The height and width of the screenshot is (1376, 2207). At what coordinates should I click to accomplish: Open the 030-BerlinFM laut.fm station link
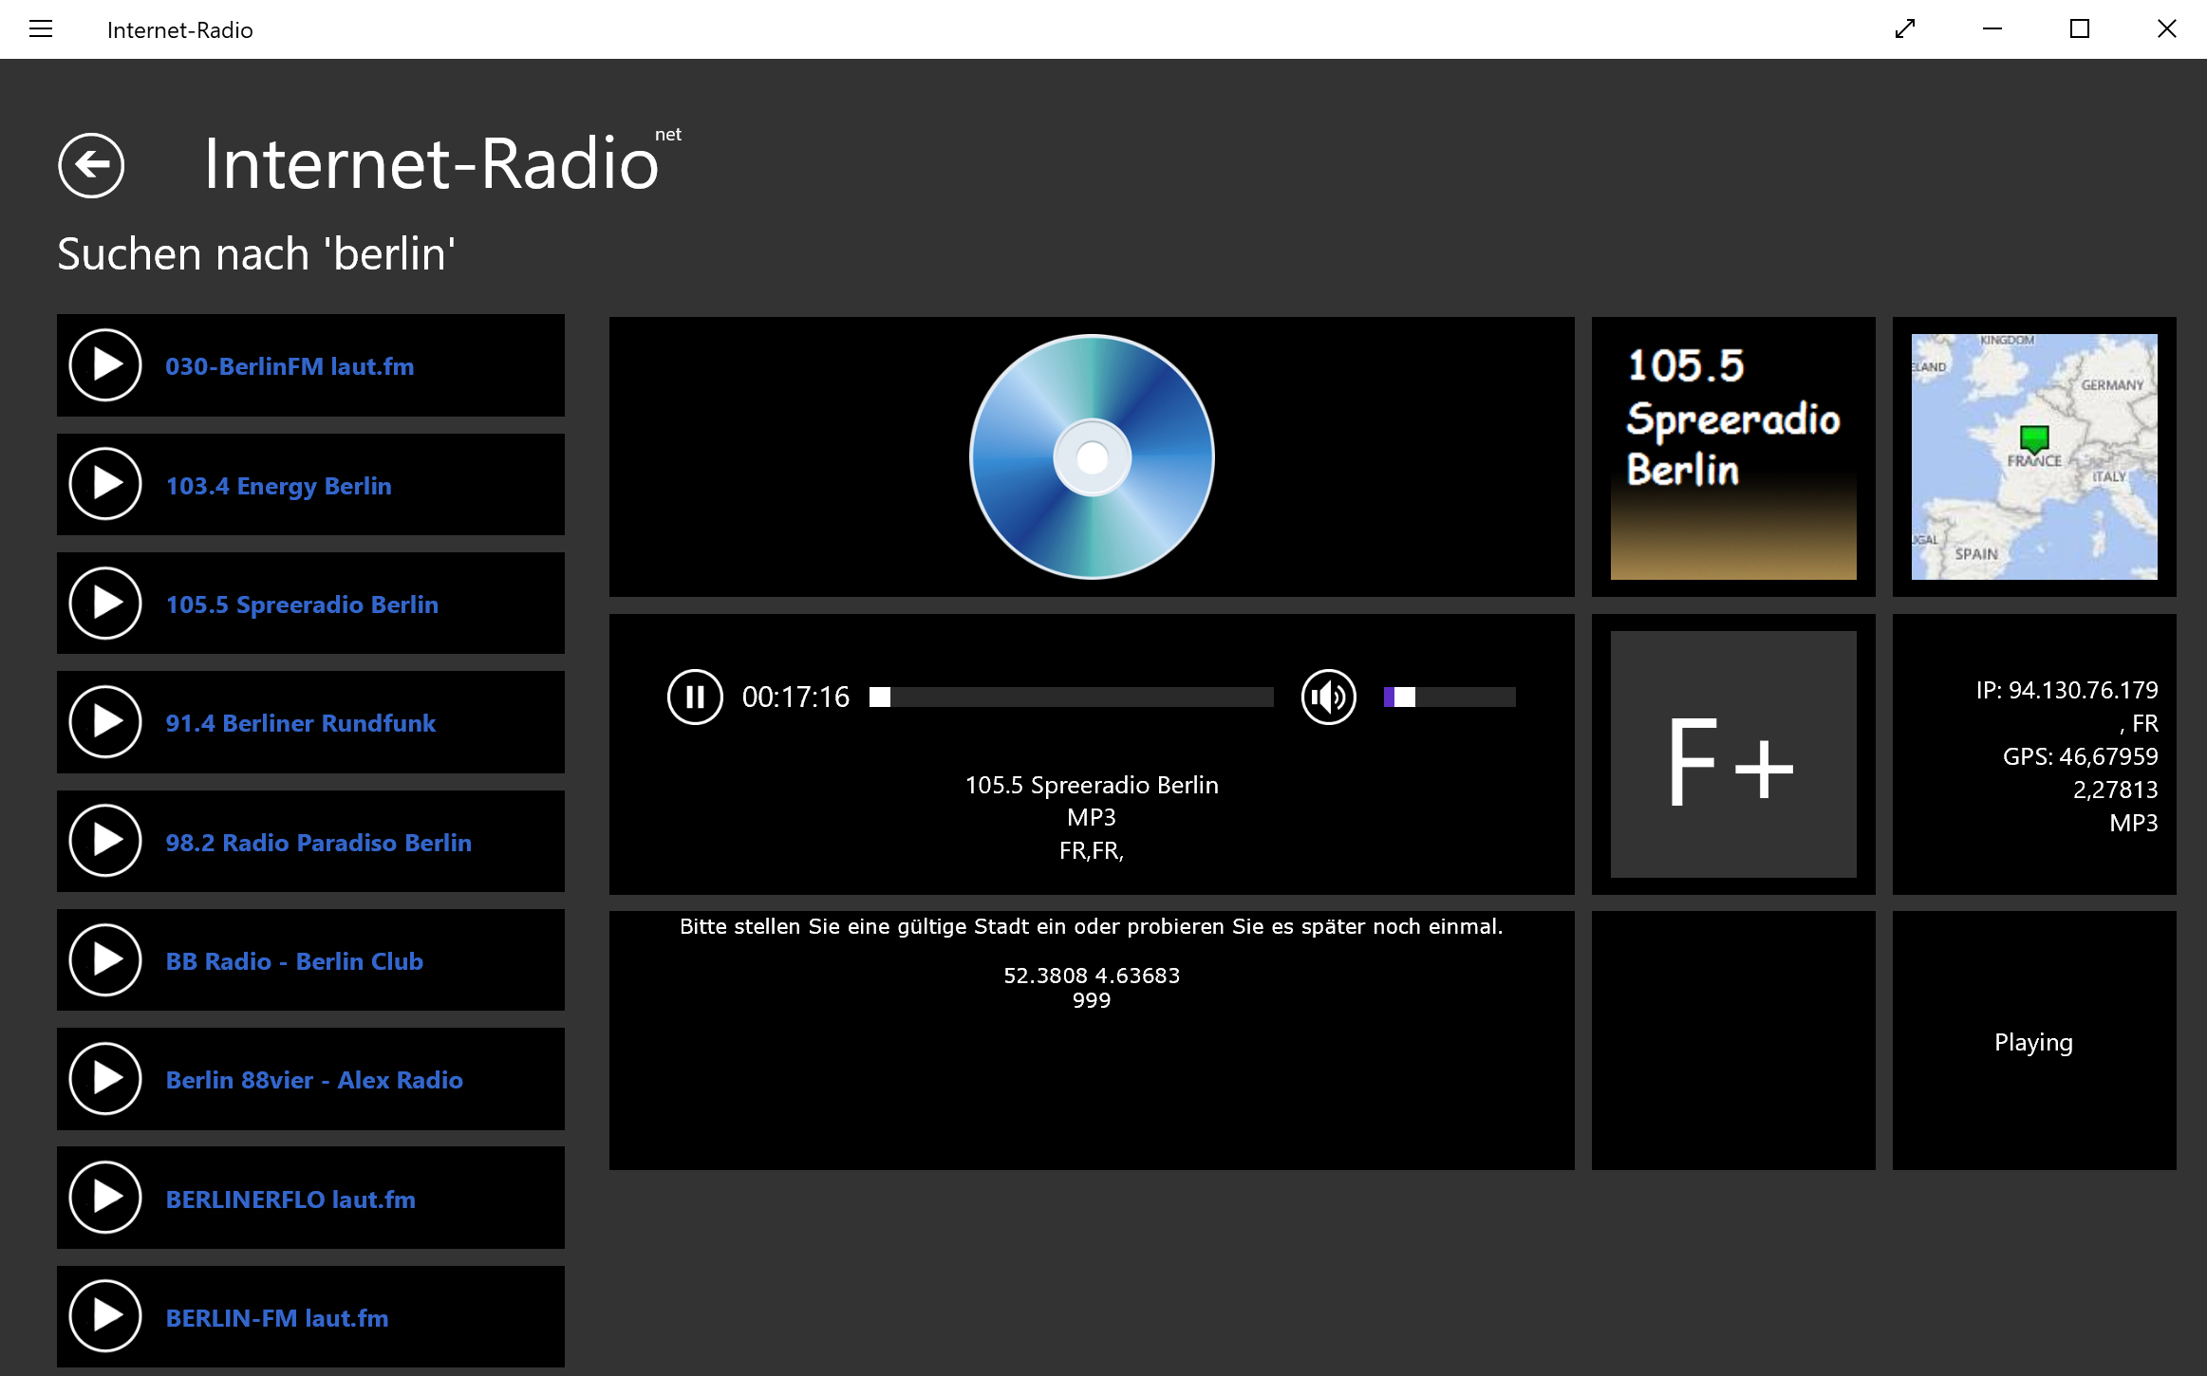pos(290,366)
